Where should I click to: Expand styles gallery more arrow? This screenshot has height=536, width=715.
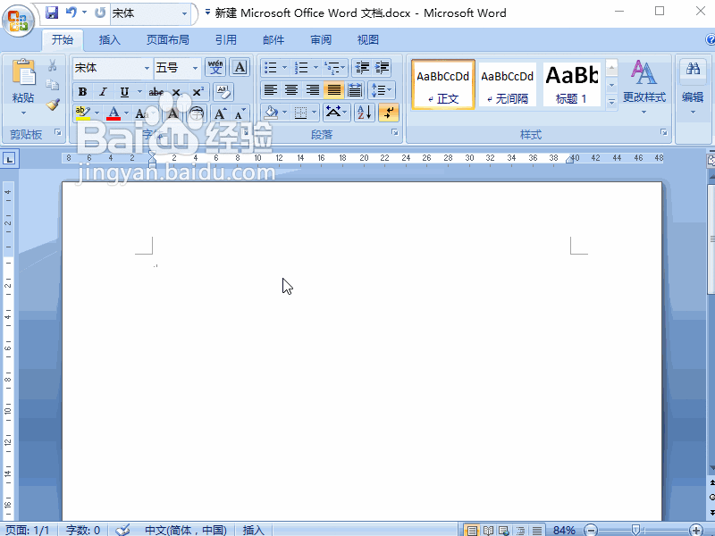(612, 103)
